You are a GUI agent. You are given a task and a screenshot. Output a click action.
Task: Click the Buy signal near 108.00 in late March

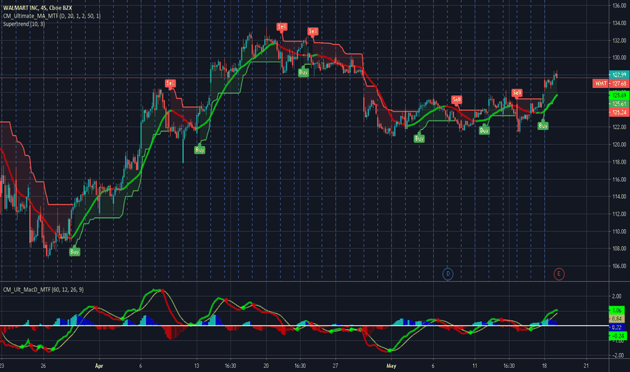pos(74,252)
